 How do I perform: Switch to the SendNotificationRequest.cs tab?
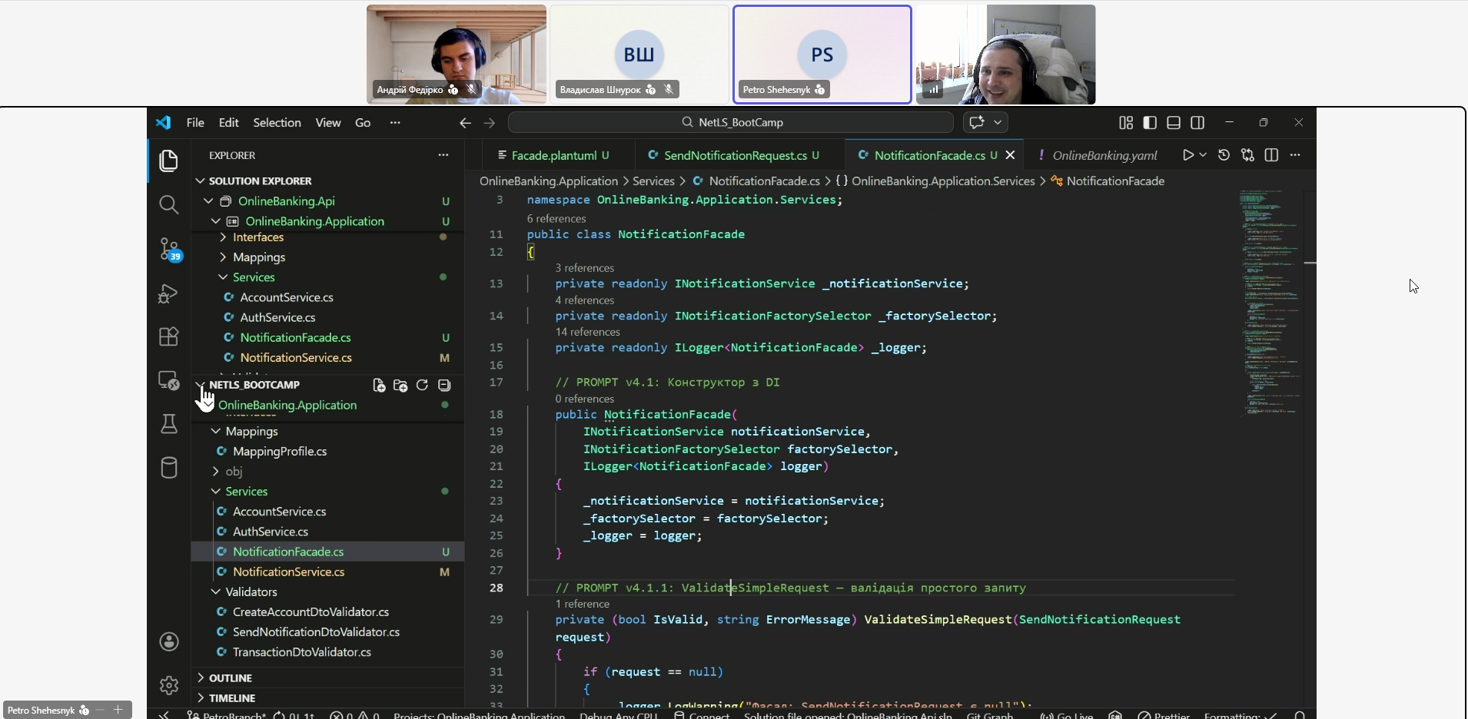click(735, 156)
